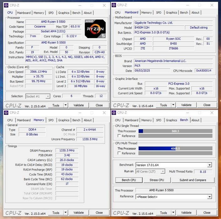Click the CPU-Z app icon in the Memory window title bar
221x219 pixels.
[6, 113]
